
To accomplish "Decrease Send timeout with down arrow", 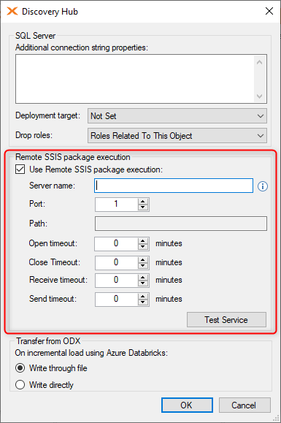I will pos(143,302).
